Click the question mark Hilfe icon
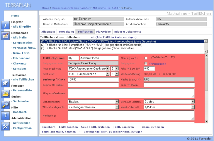The image size is (214, 141). click(x=5, y=116)
